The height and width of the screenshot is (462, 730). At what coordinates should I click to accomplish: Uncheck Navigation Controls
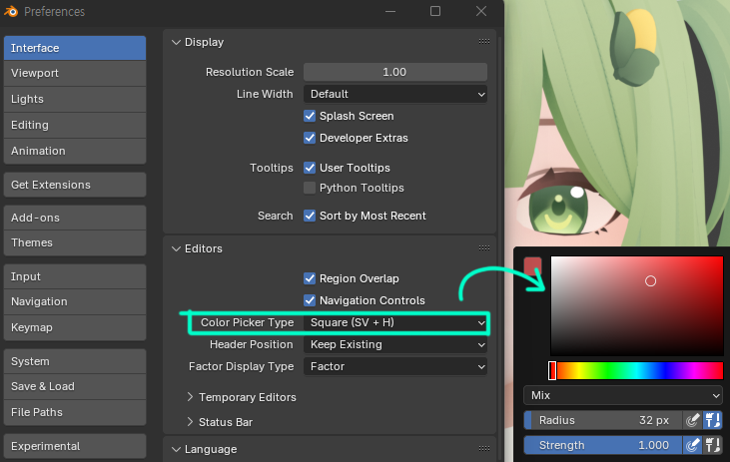pyautogui.click(x=310, y=300)
